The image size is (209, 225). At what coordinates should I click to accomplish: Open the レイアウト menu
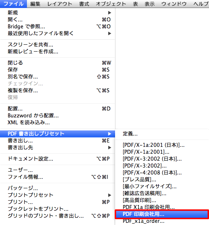point(60,4)
